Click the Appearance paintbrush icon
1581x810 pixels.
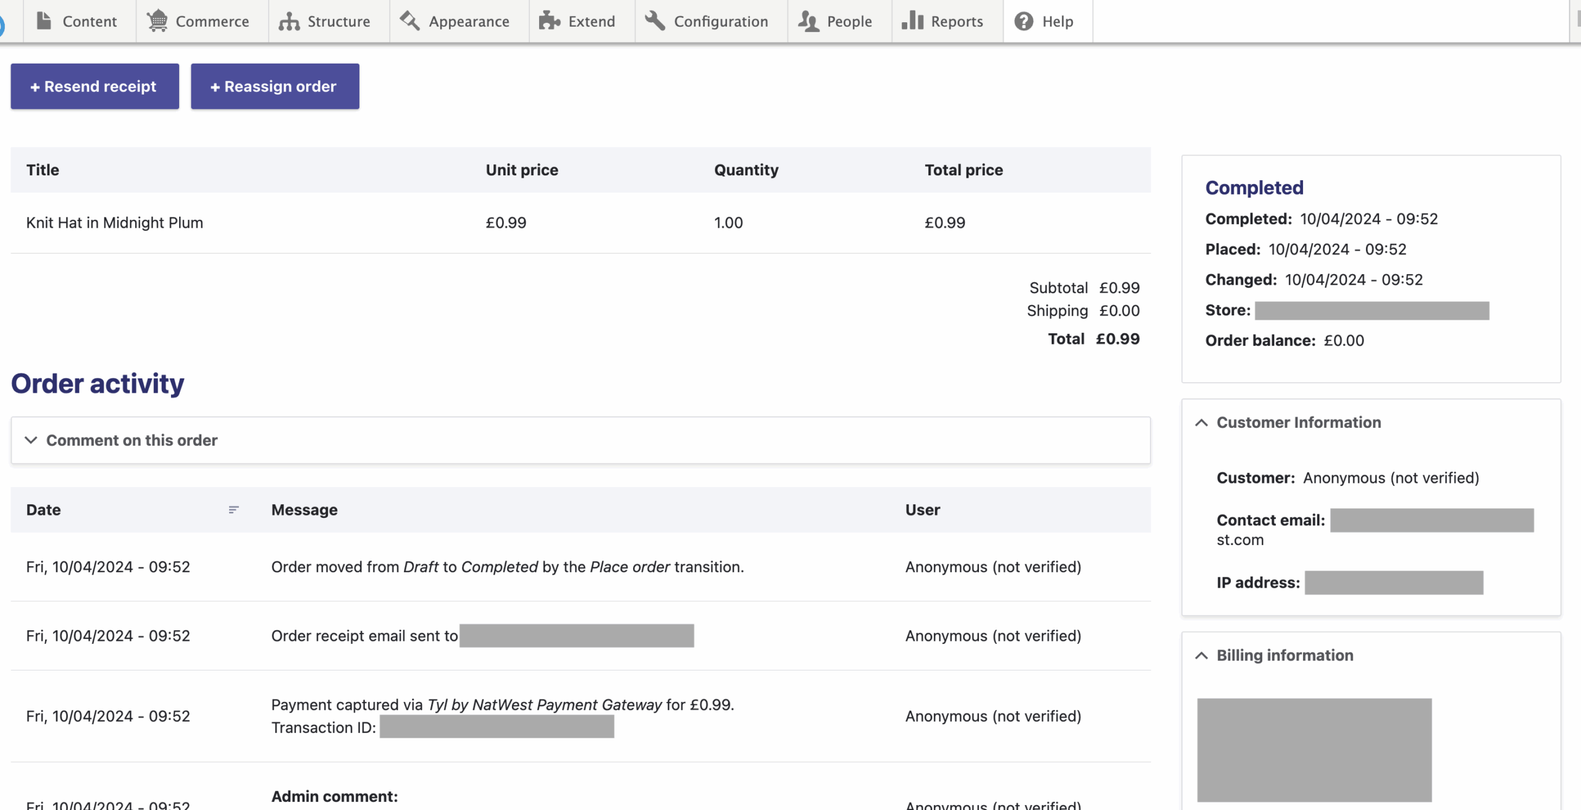(409, 21)
